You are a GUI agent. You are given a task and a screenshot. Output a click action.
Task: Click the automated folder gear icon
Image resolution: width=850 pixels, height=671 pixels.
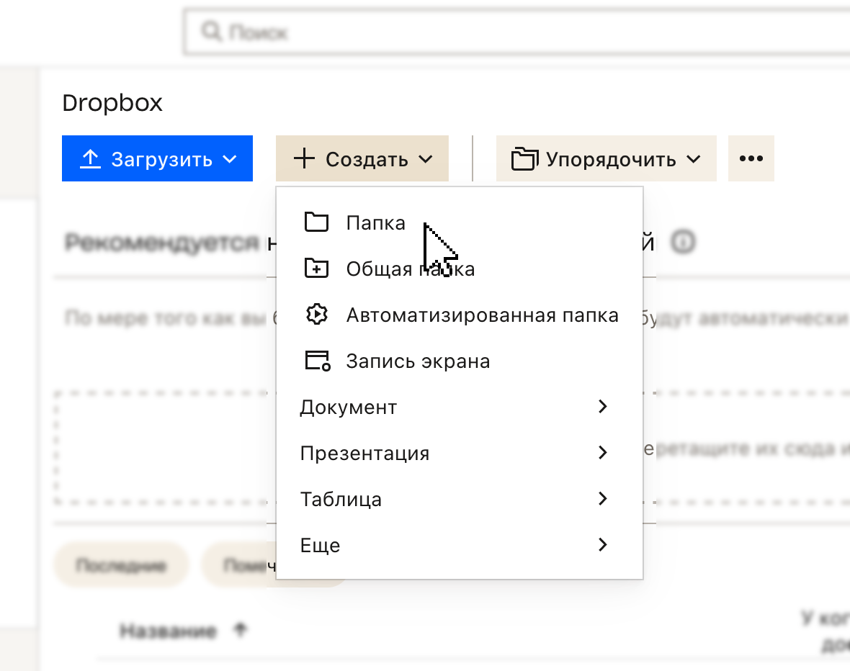click(x=316, y=315)
